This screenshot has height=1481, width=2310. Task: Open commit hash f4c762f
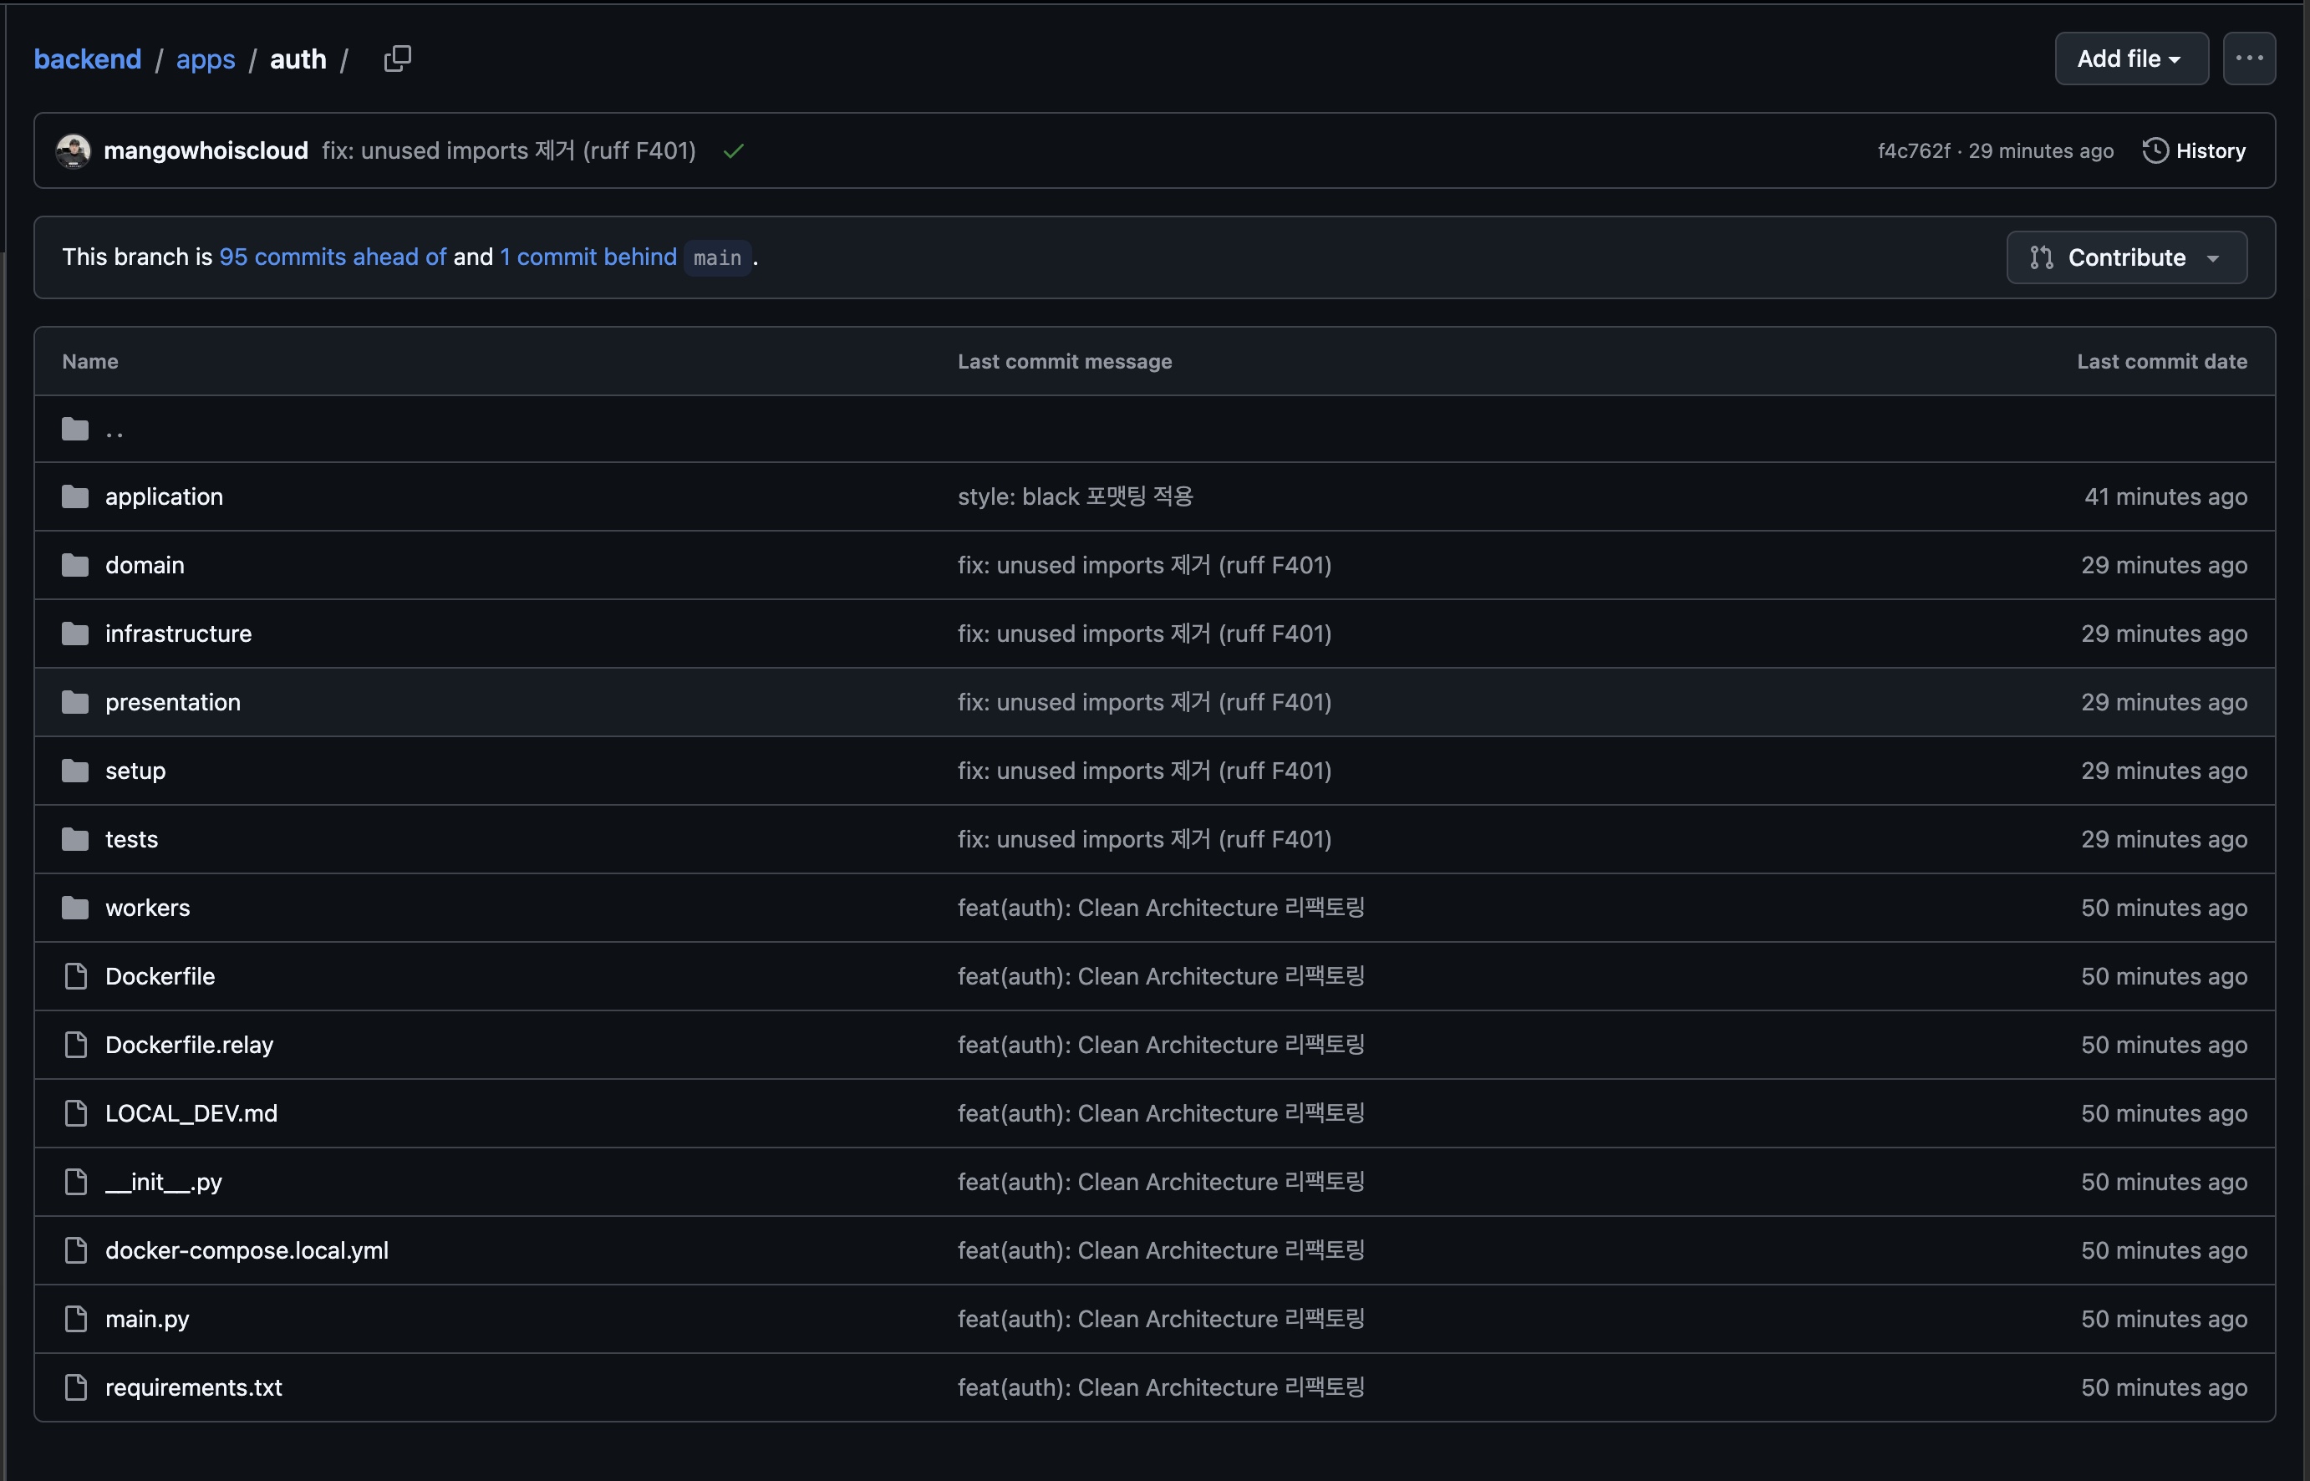coord(1913,151)
